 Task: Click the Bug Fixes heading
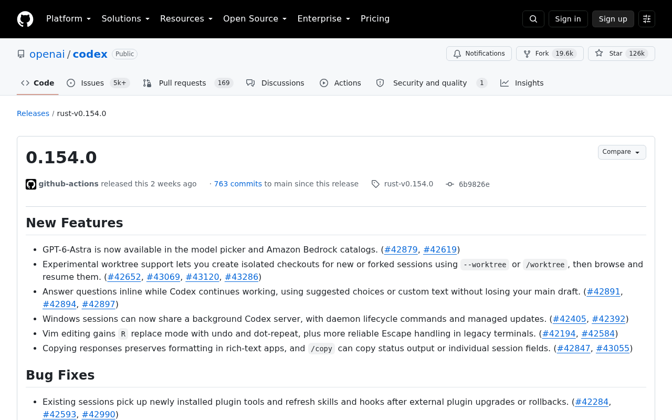click(x=60, y=375)
